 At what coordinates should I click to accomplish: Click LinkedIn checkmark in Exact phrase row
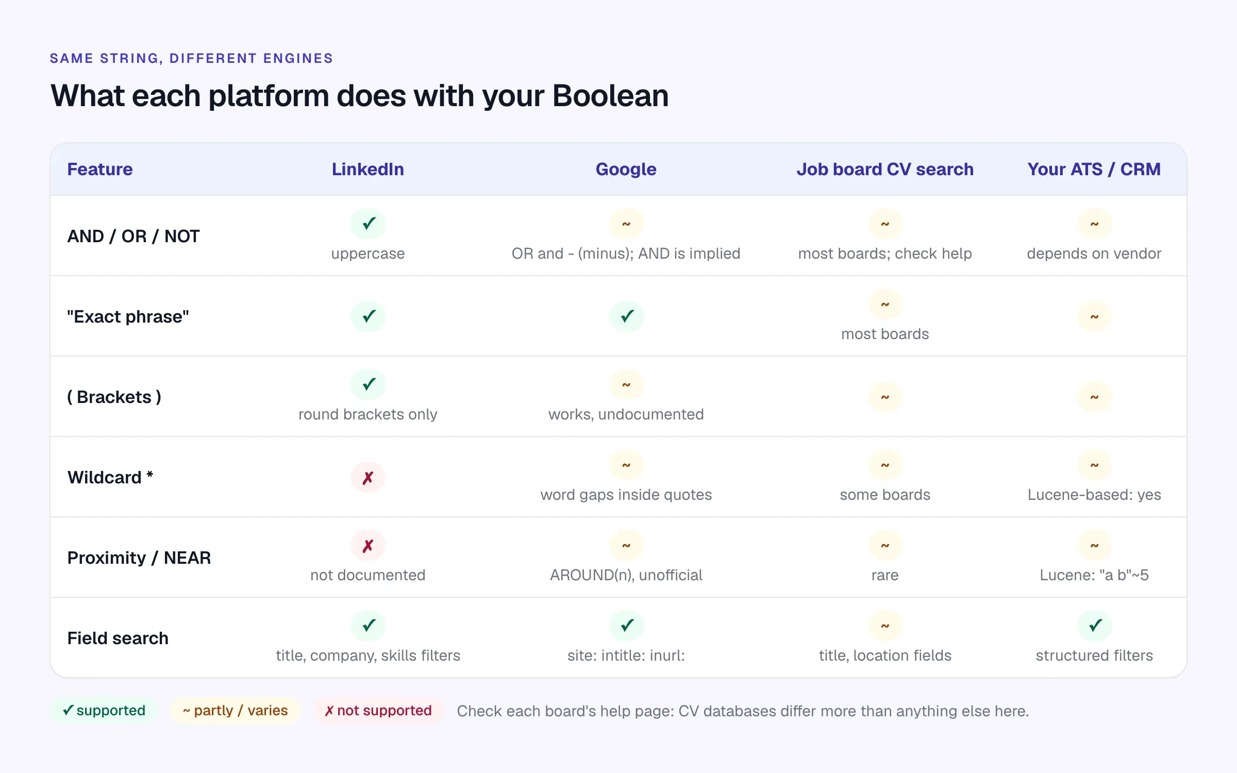(x=368, y=316)
